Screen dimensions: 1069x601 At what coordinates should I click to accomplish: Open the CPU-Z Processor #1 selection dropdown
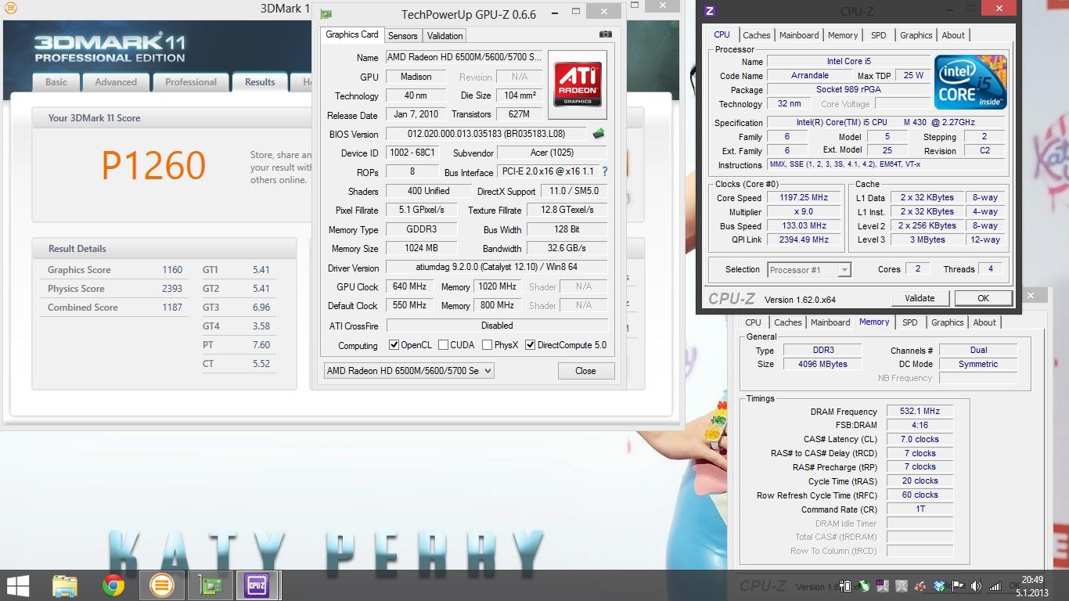[x=809, y=270]
